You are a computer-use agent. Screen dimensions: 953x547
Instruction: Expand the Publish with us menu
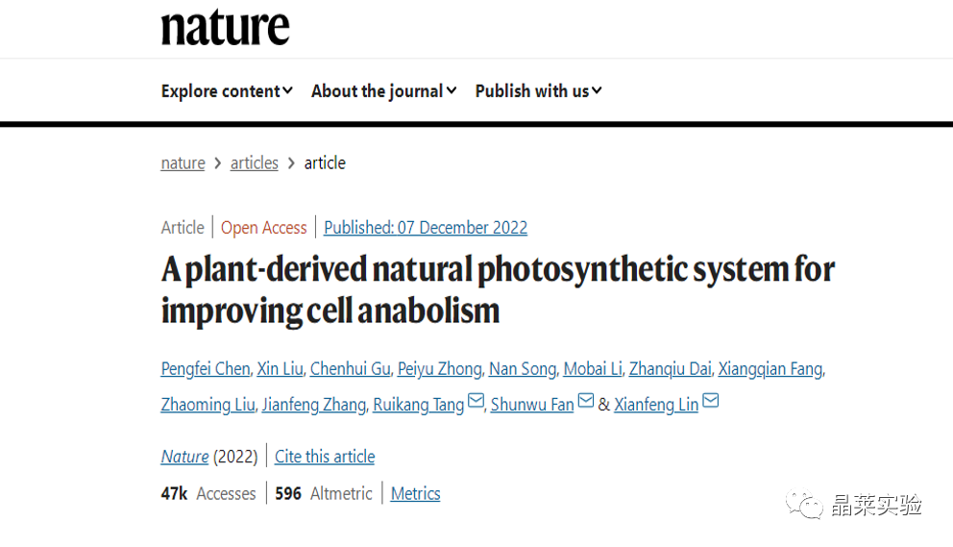click(538, 91)
